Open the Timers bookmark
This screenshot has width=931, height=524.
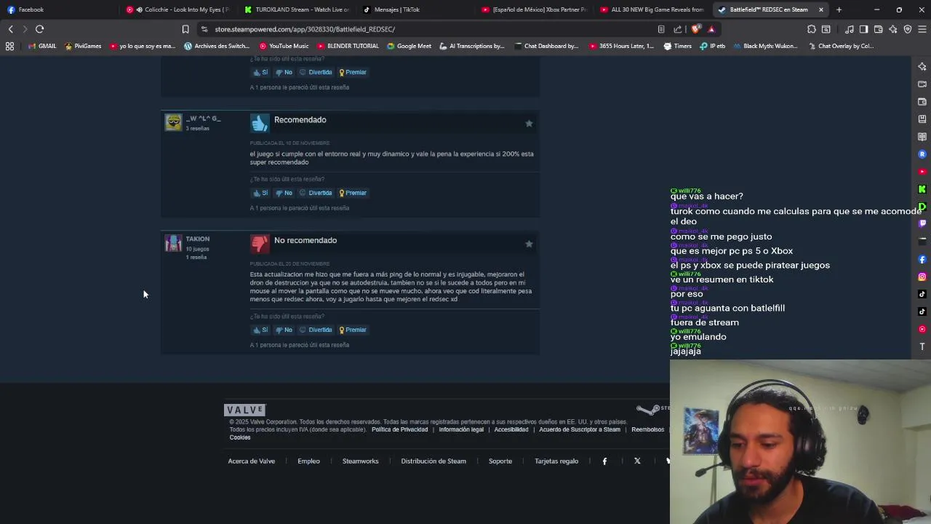click(x=678, y=46)
